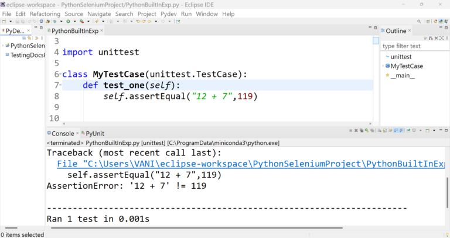This screenshot has height=238, width=450.
Task: Open the Refactoring menu
Action: tap(45, 14)
